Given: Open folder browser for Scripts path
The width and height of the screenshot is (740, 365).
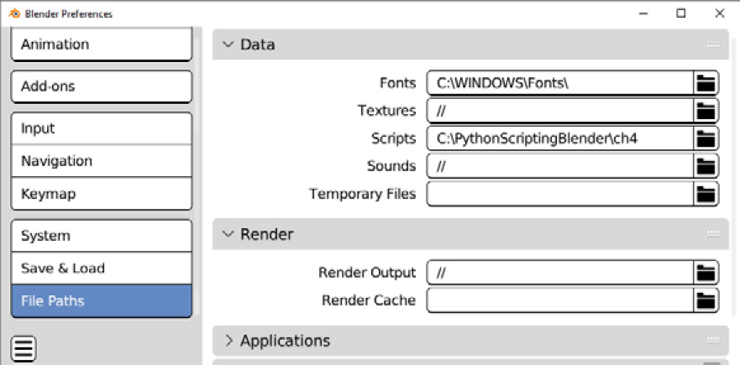Looking at the screenshot, I should tap(706, 138).
